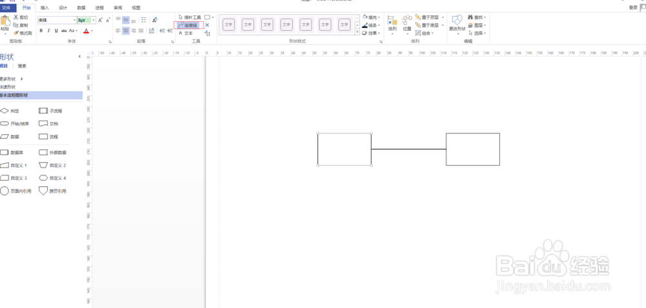
Task: Choose the 外部数据 external data shape
Action: 52,152
